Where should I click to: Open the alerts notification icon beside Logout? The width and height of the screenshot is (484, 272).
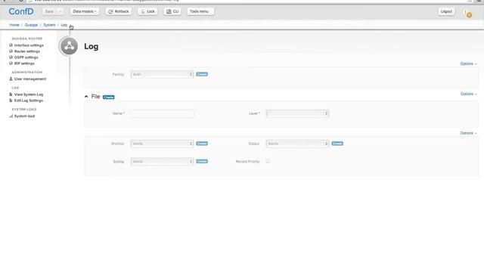[x=467, y=14]
